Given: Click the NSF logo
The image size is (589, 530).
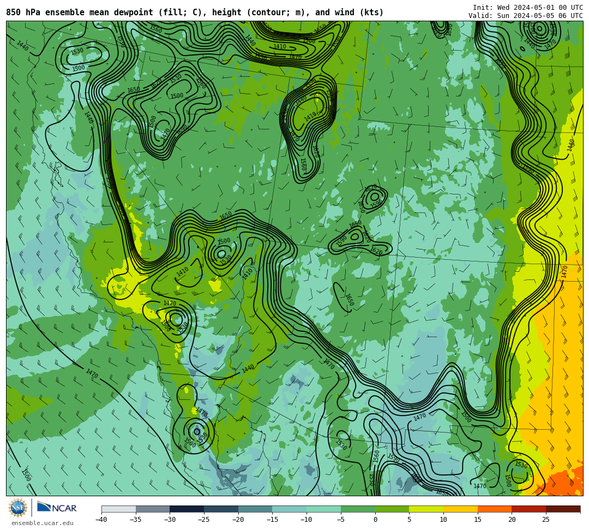Looking at the screenshot, I should click(18, 508).
